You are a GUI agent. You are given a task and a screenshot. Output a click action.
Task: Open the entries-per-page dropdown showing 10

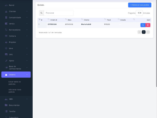click(139, 13)
